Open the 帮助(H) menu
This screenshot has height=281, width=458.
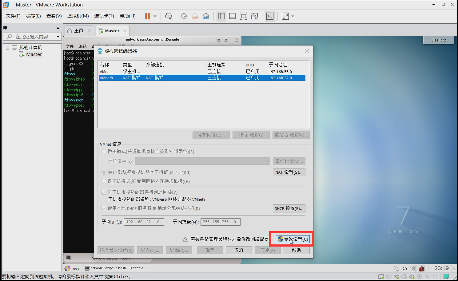click(x=127, y=16)
